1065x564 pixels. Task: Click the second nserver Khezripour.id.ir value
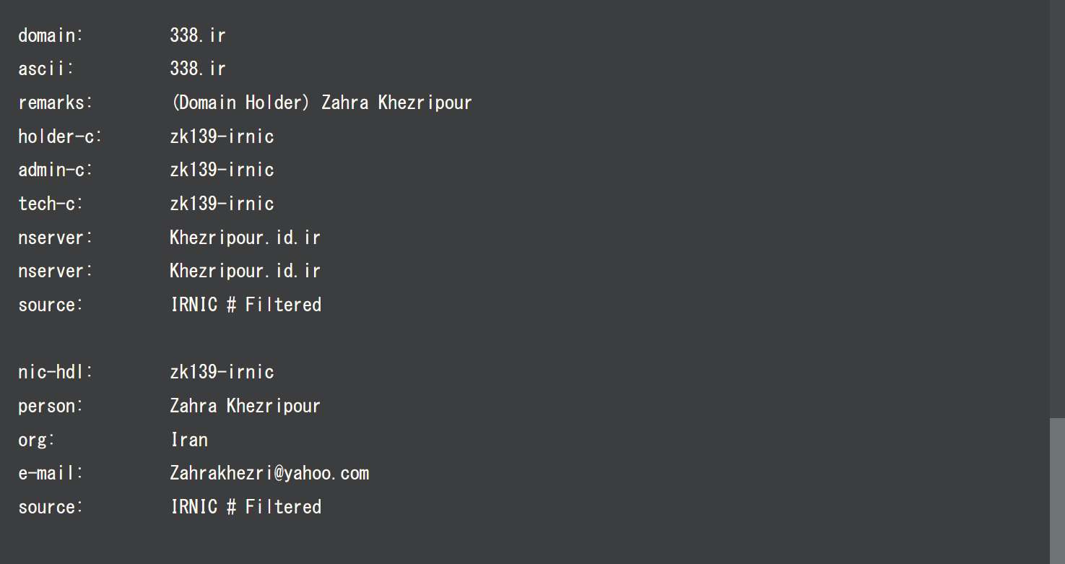click(245, 271)
